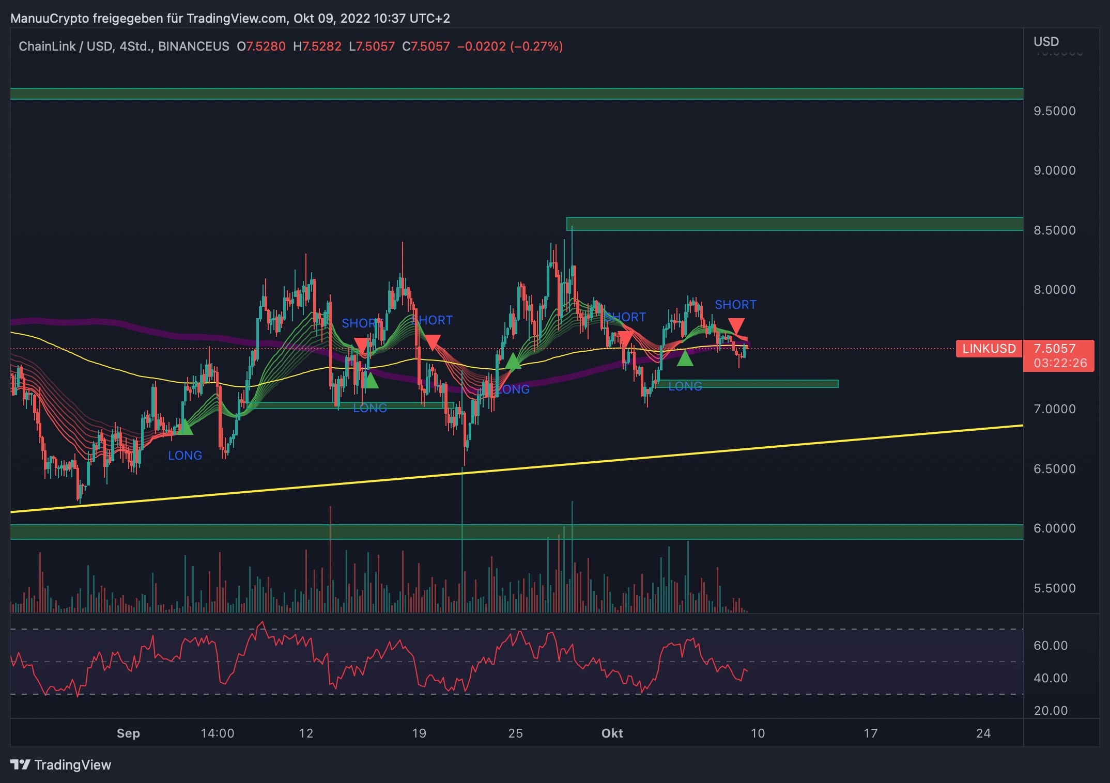Click the 6.0000 price axis label

point(1054,528)
